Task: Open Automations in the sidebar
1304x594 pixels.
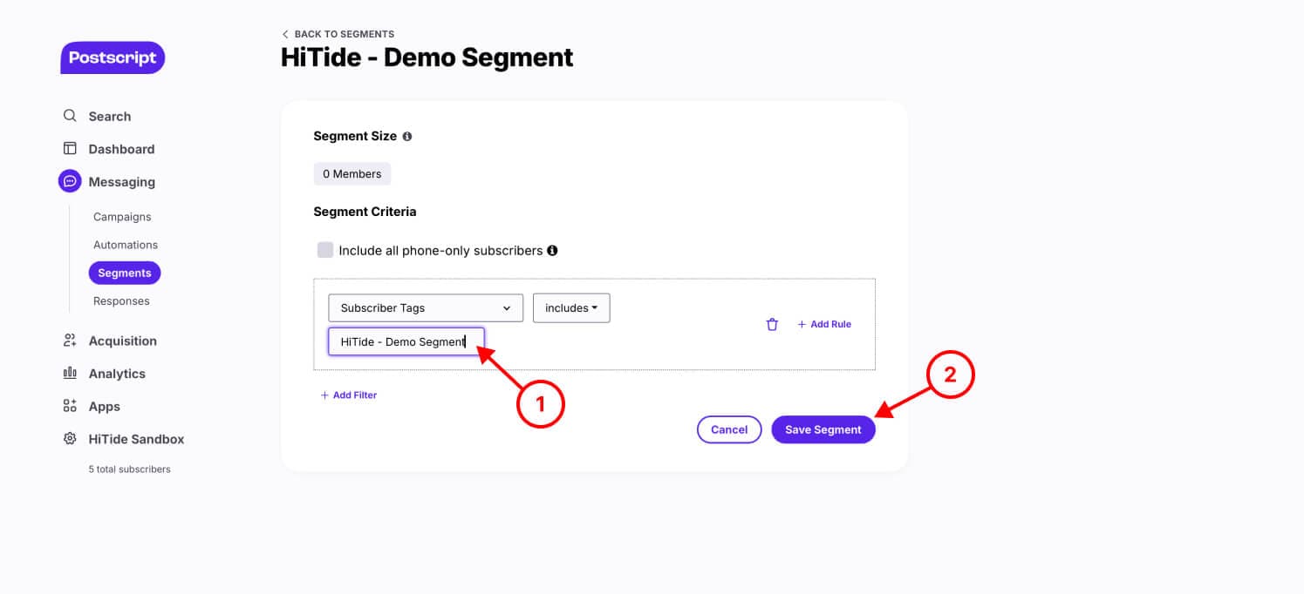Action: [126, 245]
